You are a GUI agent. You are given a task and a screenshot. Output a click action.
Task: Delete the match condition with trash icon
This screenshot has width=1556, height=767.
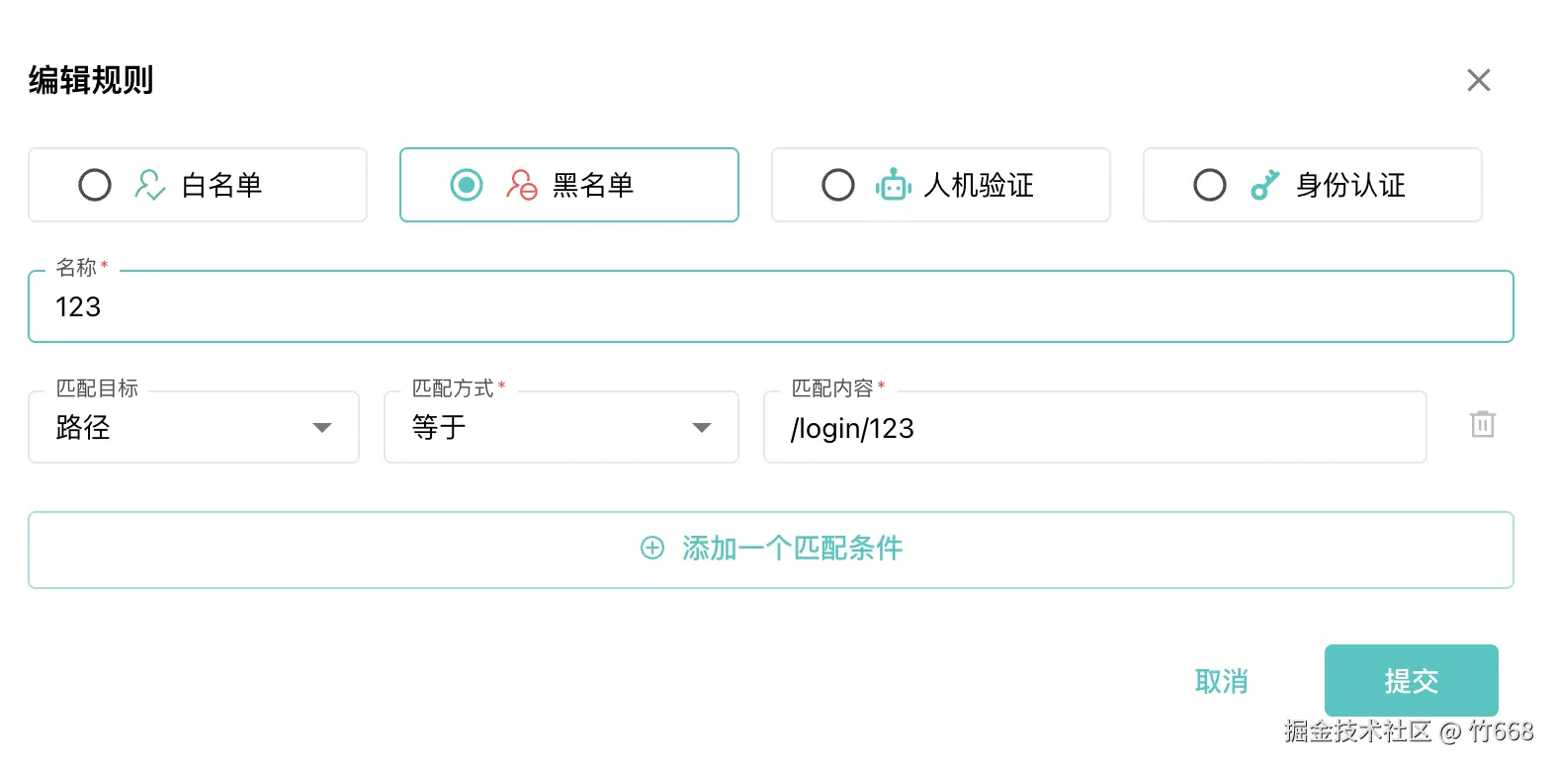point(1482,425)
